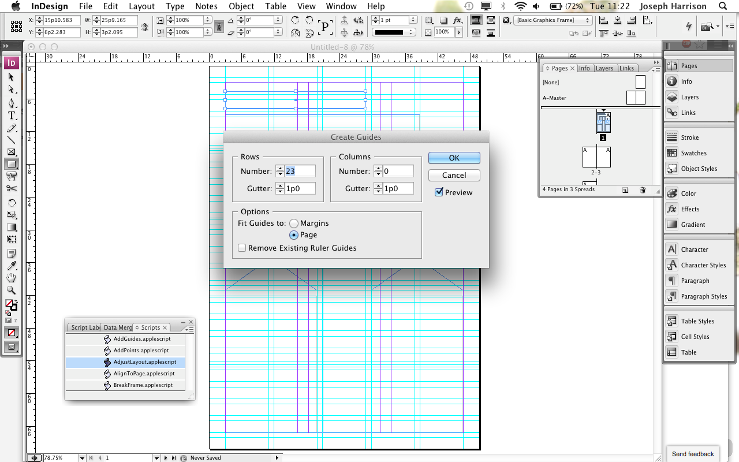Select the Selection tool
The image size is (739, 462).
click(x=12, y=76)
